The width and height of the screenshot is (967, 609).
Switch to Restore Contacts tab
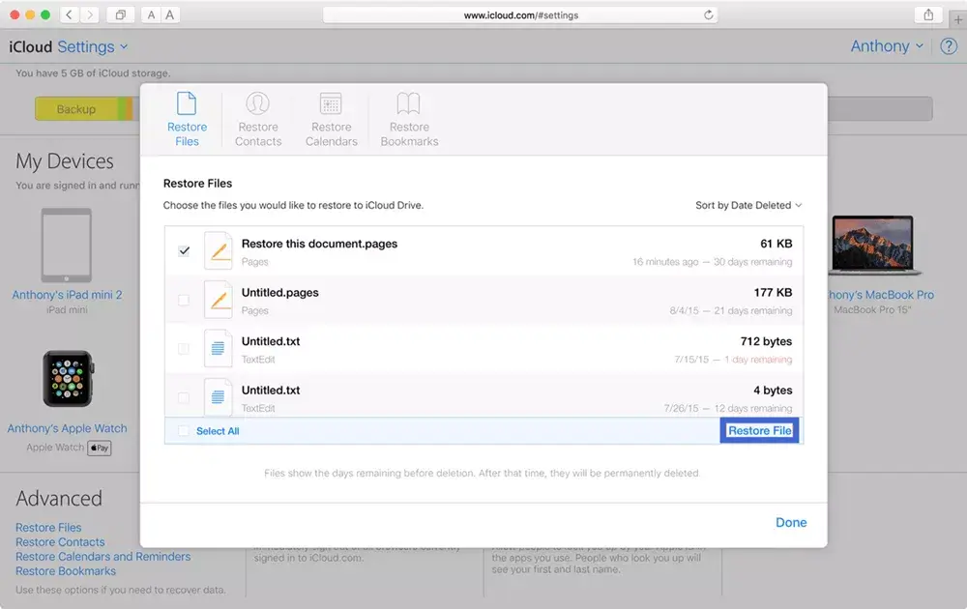(258, 120)
